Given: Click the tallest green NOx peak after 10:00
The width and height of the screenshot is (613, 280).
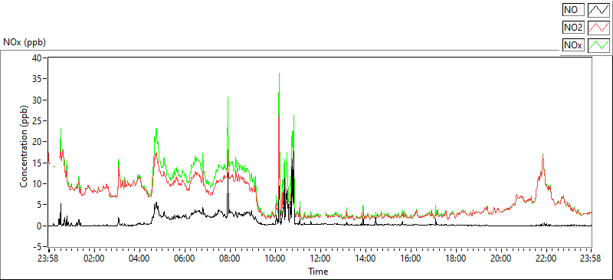Looking at the screenshot, I should point(279,74).
